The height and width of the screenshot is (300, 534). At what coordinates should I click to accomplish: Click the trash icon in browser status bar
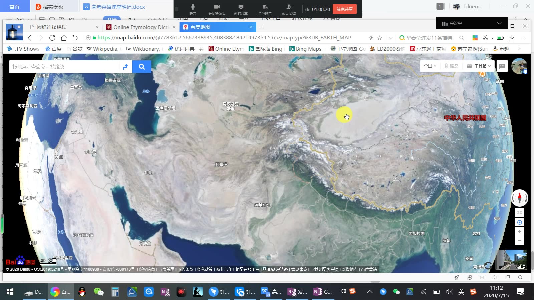[482, 277]
